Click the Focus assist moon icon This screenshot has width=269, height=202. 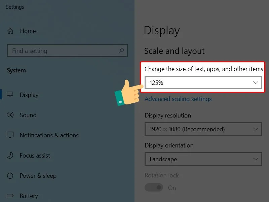(10, 156)
